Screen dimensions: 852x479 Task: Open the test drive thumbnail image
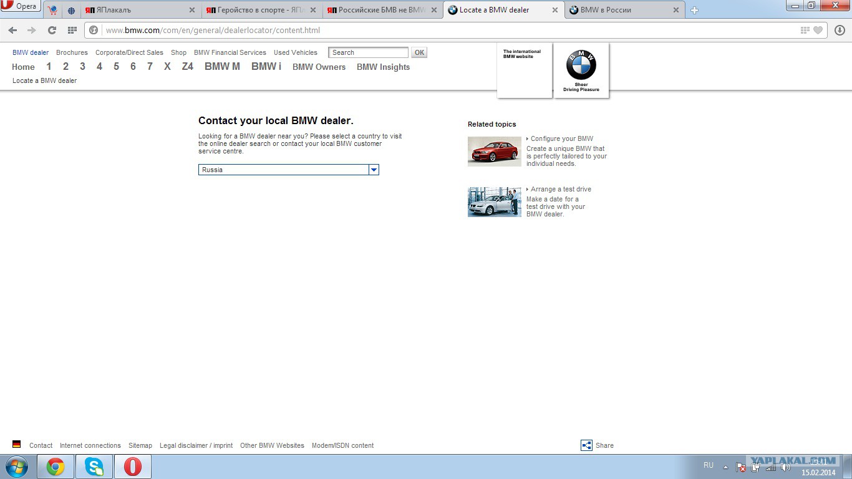(495, 202)
